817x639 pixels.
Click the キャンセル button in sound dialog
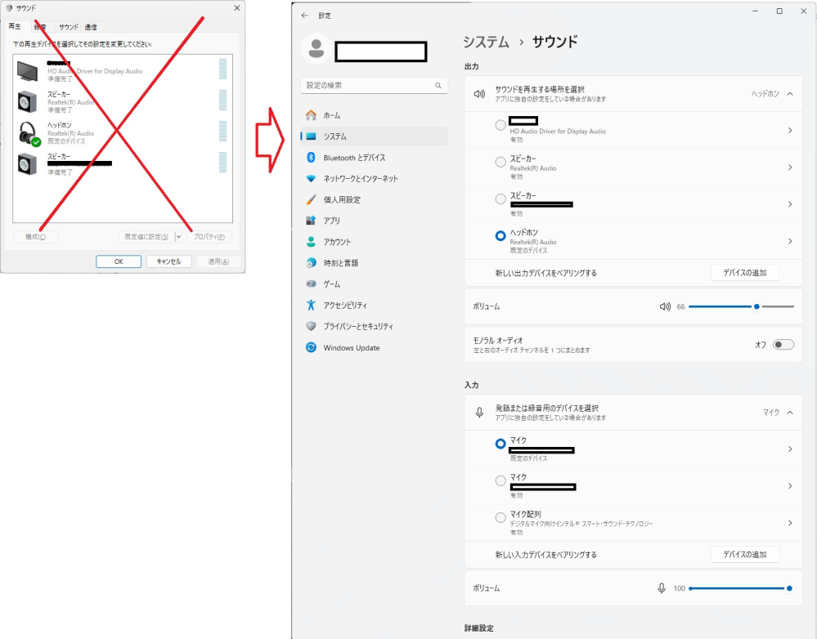[168, 261]
